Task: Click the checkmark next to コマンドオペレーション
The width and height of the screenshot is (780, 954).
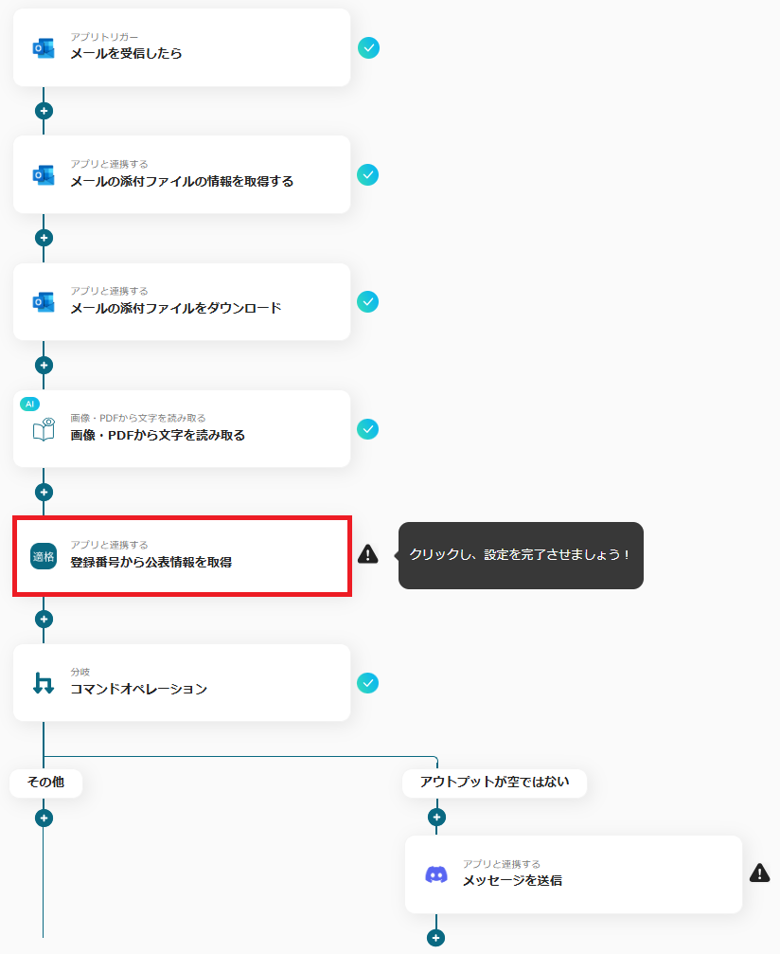Action: 368,683
